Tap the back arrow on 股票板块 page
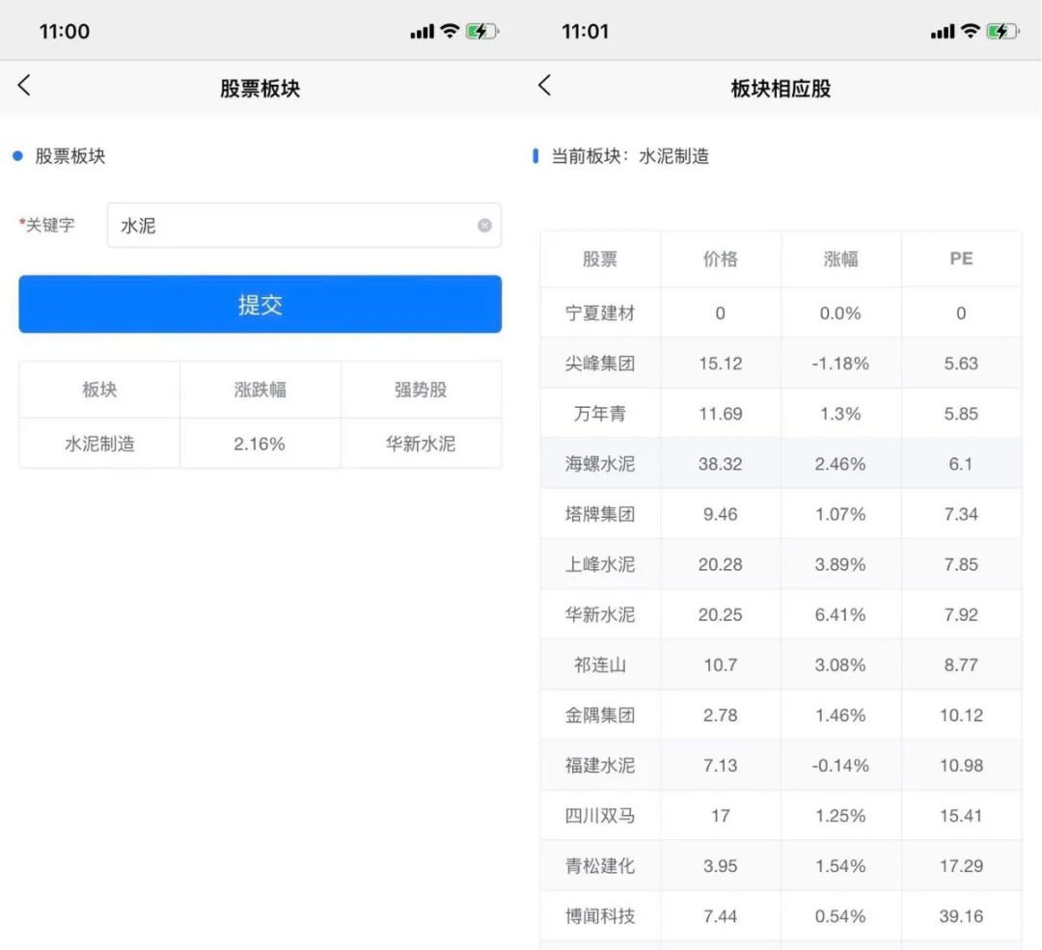The height and width of the screenshot is (950, 1042). [24, 86]
